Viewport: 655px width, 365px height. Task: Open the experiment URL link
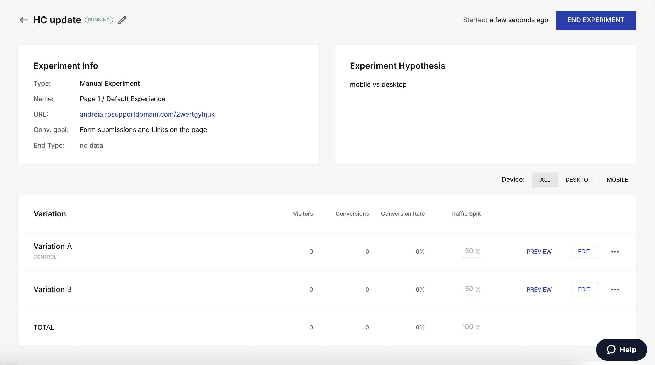147,114
